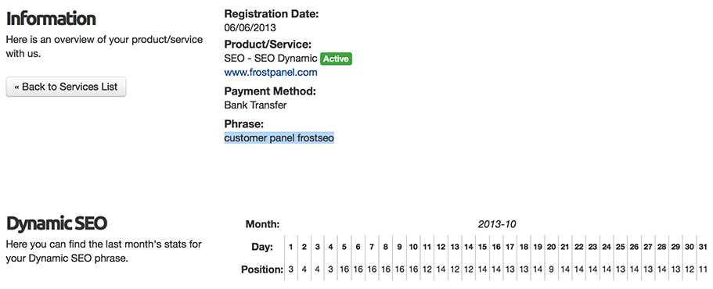
Task: Click day 10 column header
Action: tap(413, 248)
